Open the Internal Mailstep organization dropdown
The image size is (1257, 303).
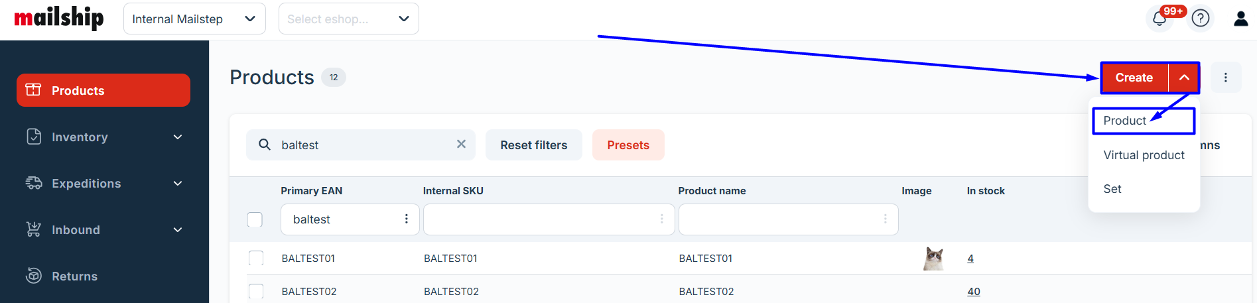(194, 19)
